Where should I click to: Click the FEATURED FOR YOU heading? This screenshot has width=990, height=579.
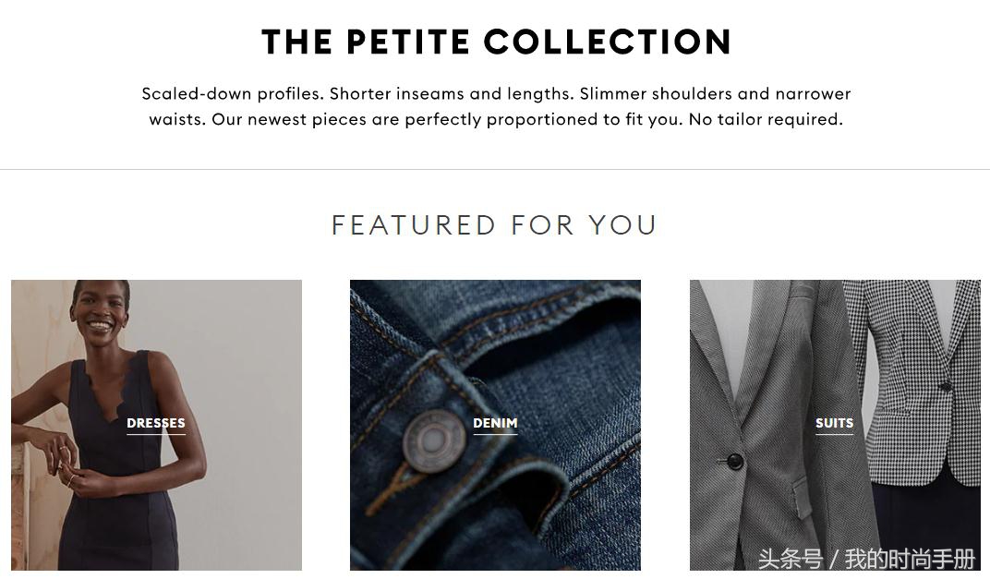(494, 224)
